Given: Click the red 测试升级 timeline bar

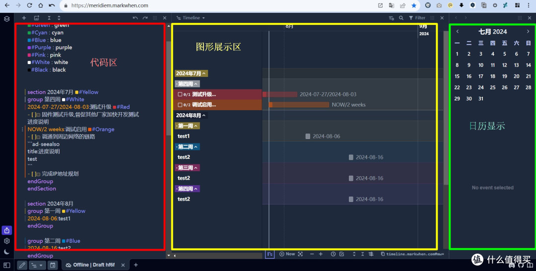Looking at the screenshot, I should [x=279, y=94].
